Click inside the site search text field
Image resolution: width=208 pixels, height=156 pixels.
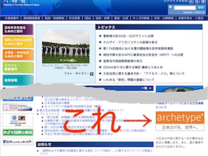pos(185,8)
